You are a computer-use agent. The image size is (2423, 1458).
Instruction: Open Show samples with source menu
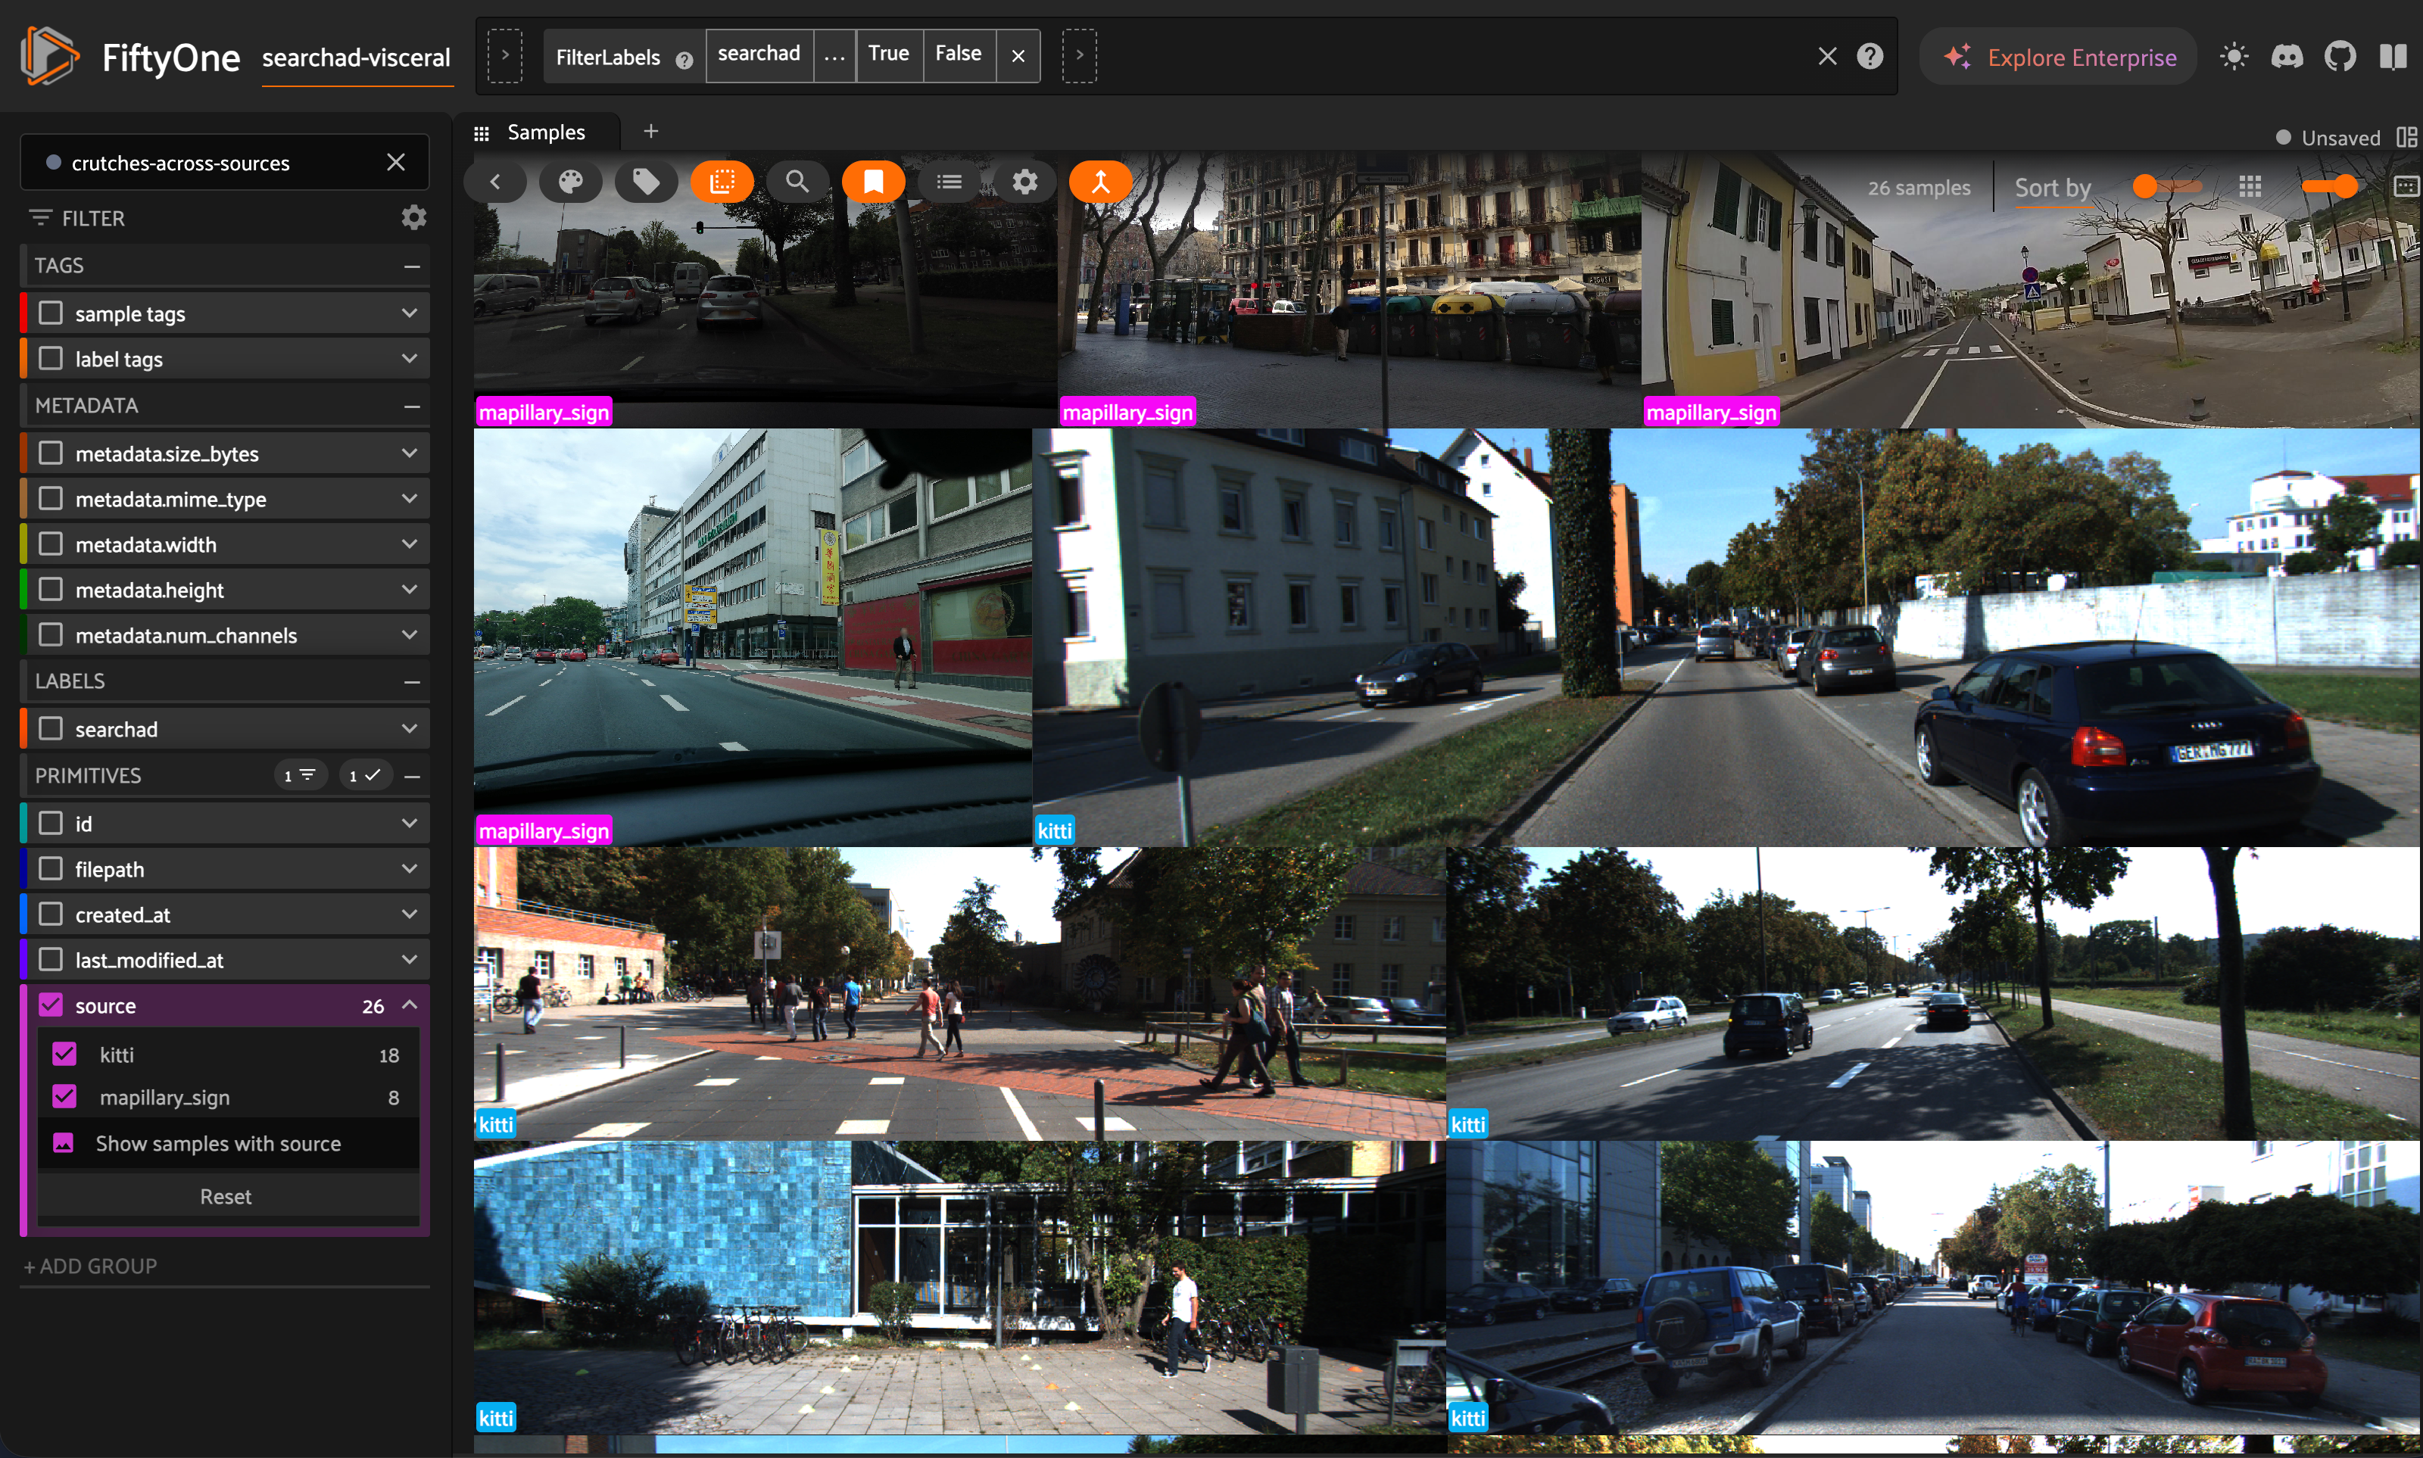228,1142
